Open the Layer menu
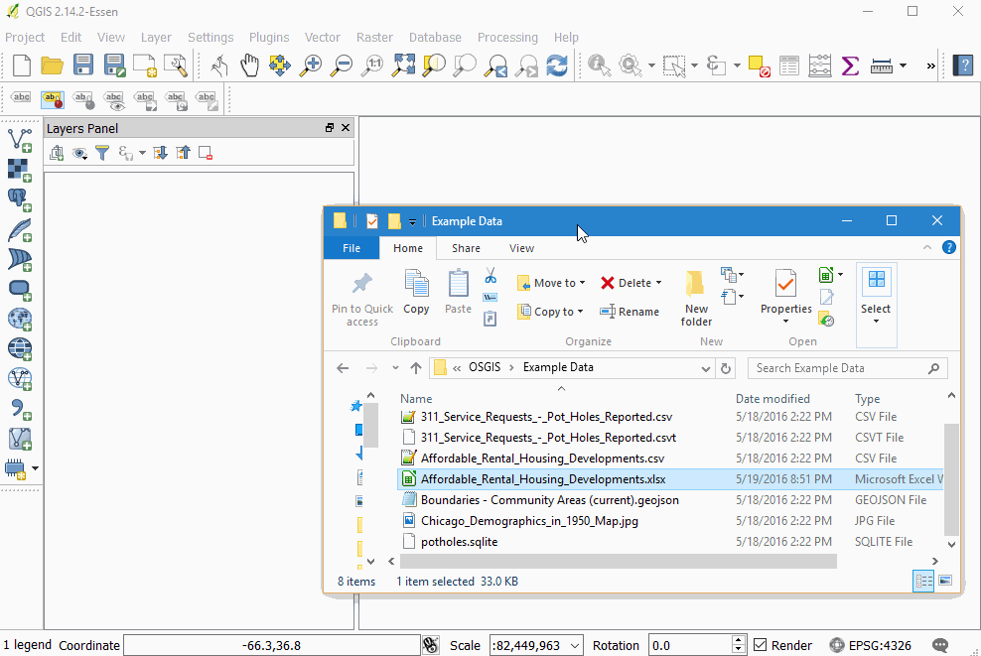Viewport: 981px width, 656px height. (x=156, y=37)
